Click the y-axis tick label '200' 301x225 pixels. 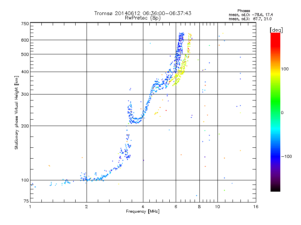coord(25,126)
